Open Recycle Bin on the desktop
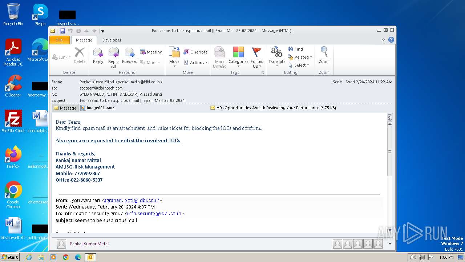This screenshot has width=465, height=262. click(x=13, y=15)
